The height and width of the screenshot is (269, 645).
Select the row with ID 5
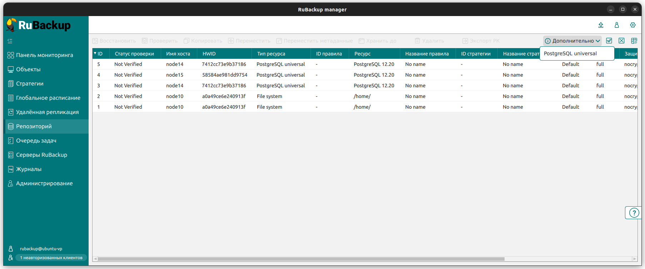[364, 64]
